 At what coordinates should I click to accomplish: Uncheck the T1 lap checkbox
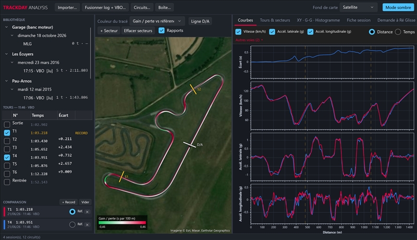pos(7,133)
